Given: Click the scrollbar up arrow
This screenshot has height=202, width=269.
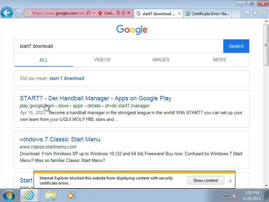Looking at the screenshot, I should 266,21.
